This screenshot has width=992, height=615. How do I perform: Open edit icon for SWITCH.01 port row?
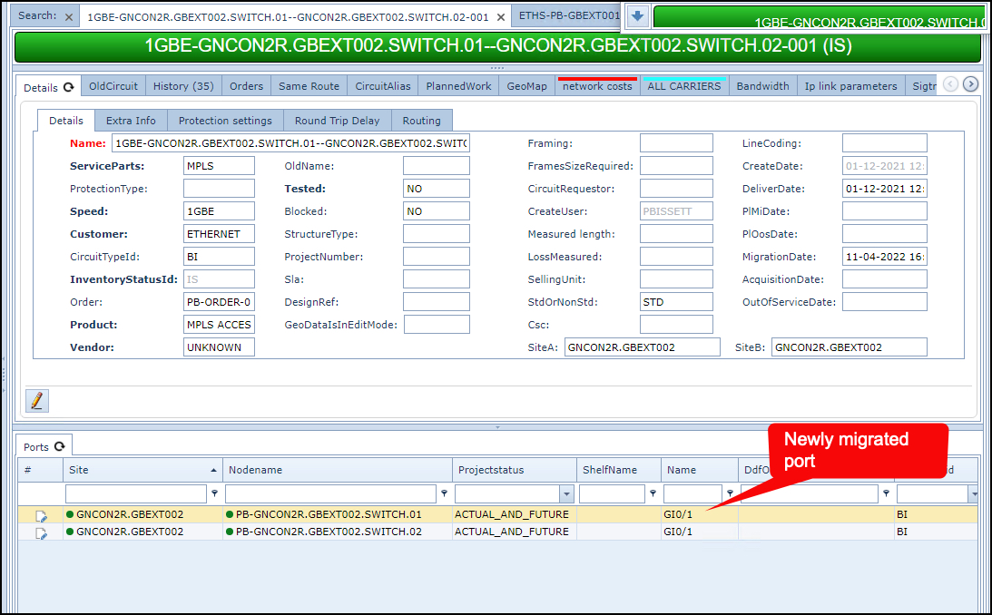click(41, 515)
